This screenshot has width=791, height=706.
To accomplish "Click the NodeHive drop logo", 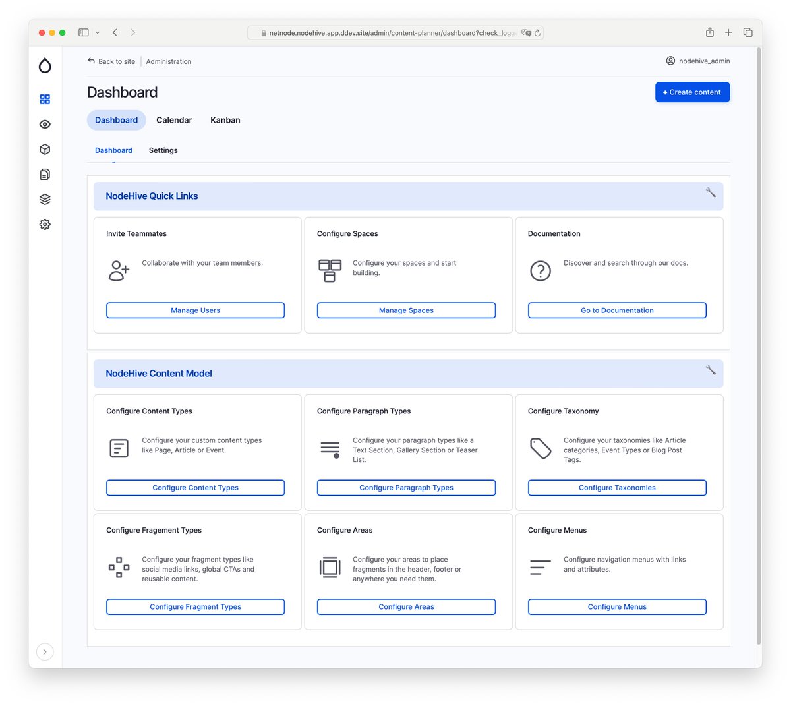I will coord(45,65).
